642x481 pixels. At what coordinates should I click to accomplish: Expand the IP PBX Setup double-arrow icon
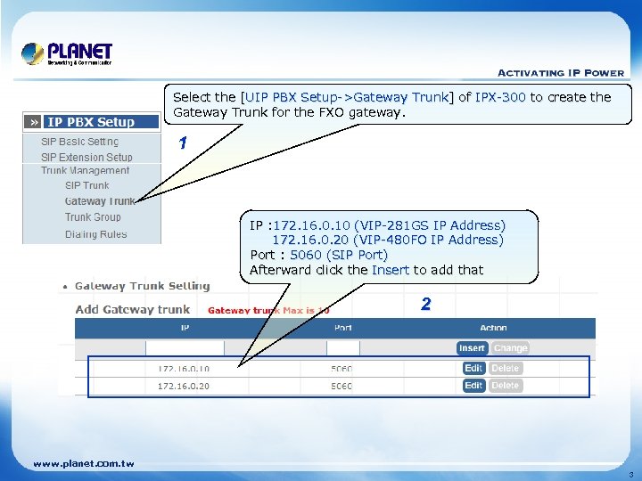[x=32, y=122]
